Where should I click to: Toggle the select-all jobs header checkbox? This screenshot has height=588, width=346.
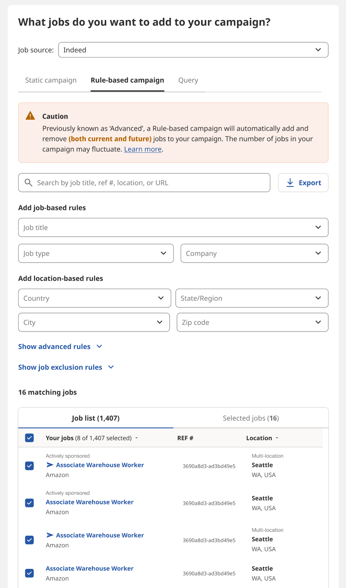tap(29, 438)
